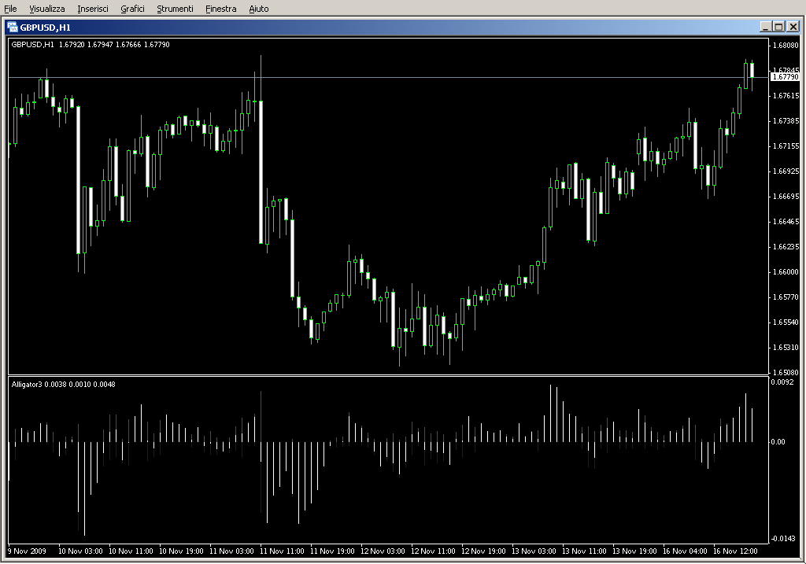Click the 10 Nov 03:00 time label

[x=80, y=551]
